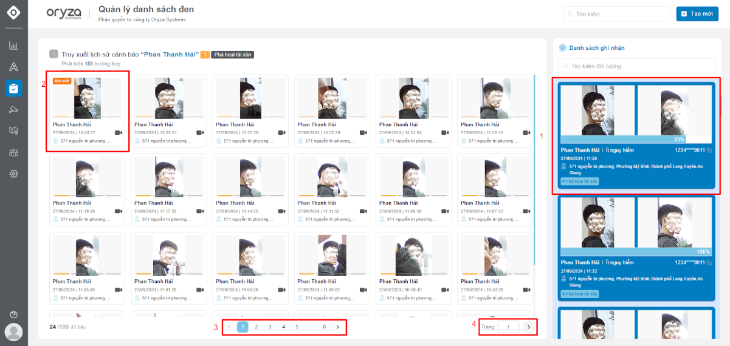This screenshot has width=730, height=346.
Task: Click the back arrow beside Truy xuất lịch sử
Action: click(53, 54)
